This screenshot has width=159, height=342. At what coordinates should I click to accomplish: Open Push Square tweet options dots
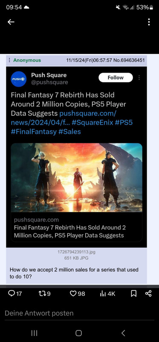pyautogui.click(x=139, y=77)
